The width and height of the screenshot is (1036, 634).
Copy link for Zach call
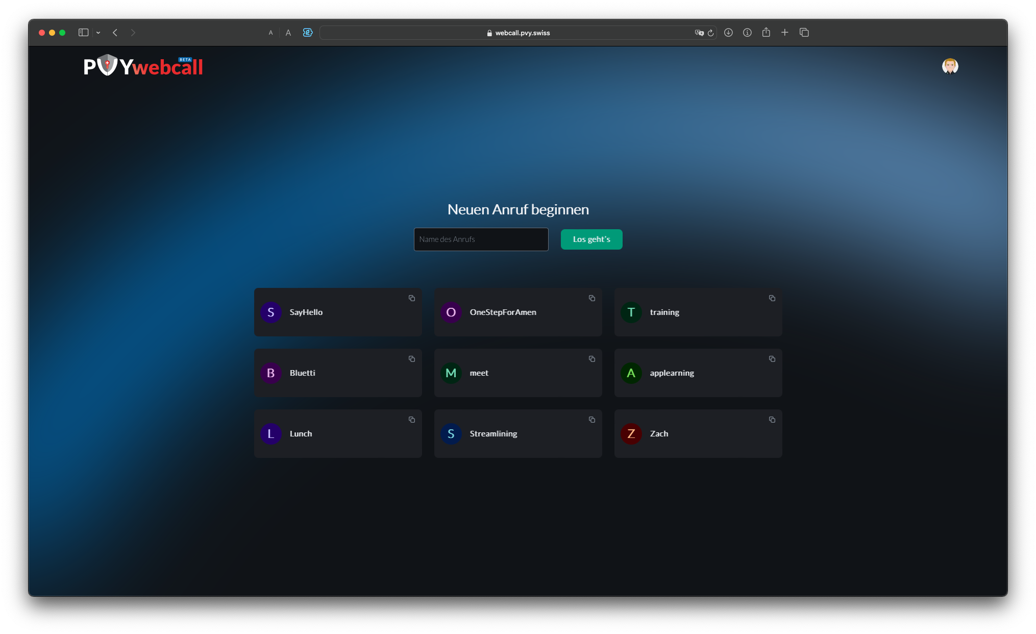click(772, 420)
